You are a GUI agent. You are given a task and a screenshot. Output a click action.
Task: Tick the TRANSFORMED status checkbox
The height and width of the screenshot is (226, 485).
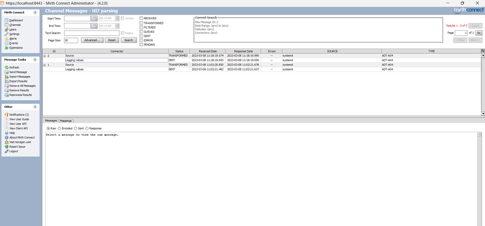(x=141, y=23)
